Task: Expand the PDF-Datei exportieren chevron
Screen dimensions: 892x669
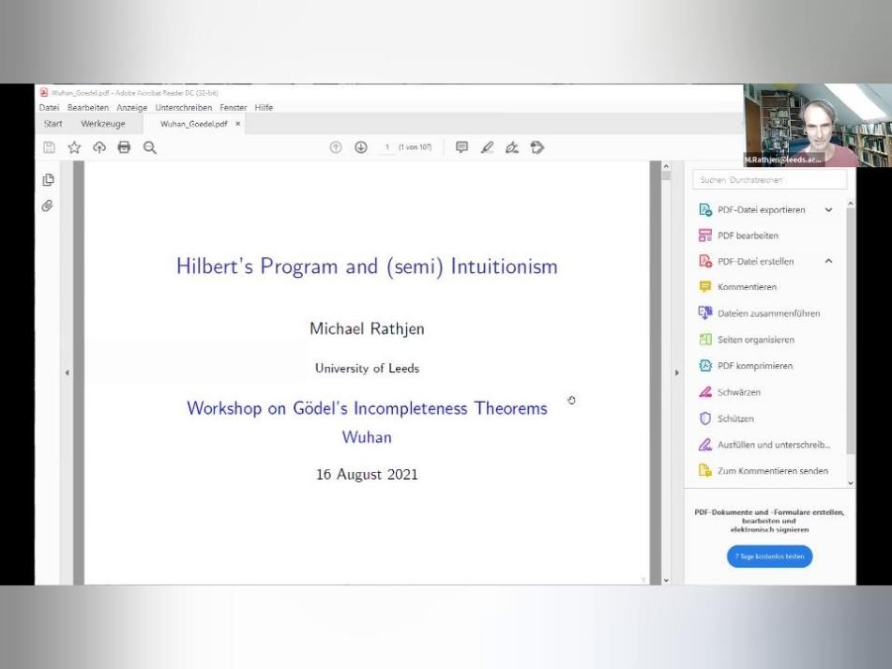Action: [x=828, y=210]
